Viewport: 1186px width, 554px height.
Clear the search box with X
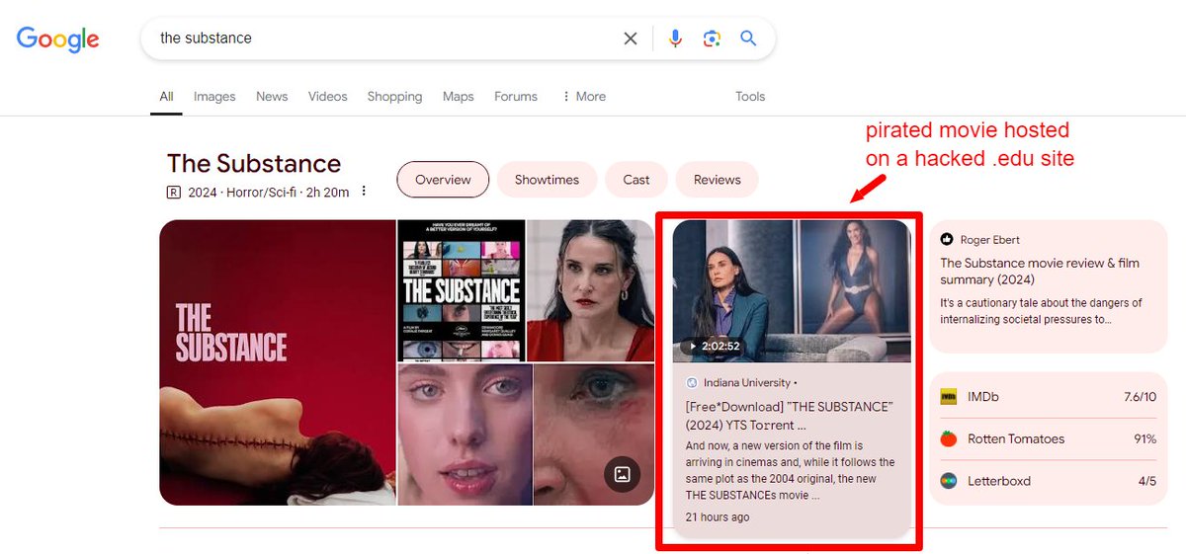(x=631, y=39)
